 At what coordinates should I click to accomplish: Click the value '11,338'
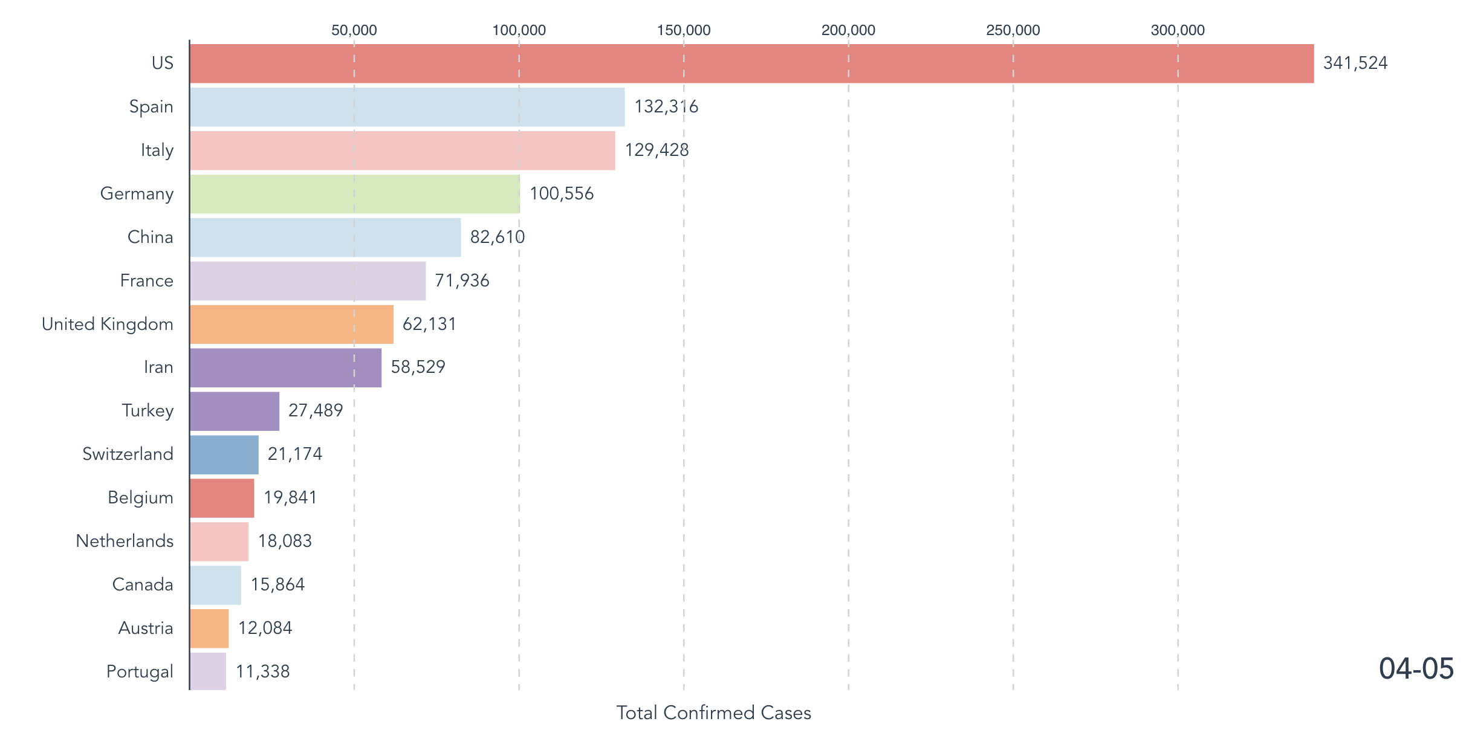(263, 672)
